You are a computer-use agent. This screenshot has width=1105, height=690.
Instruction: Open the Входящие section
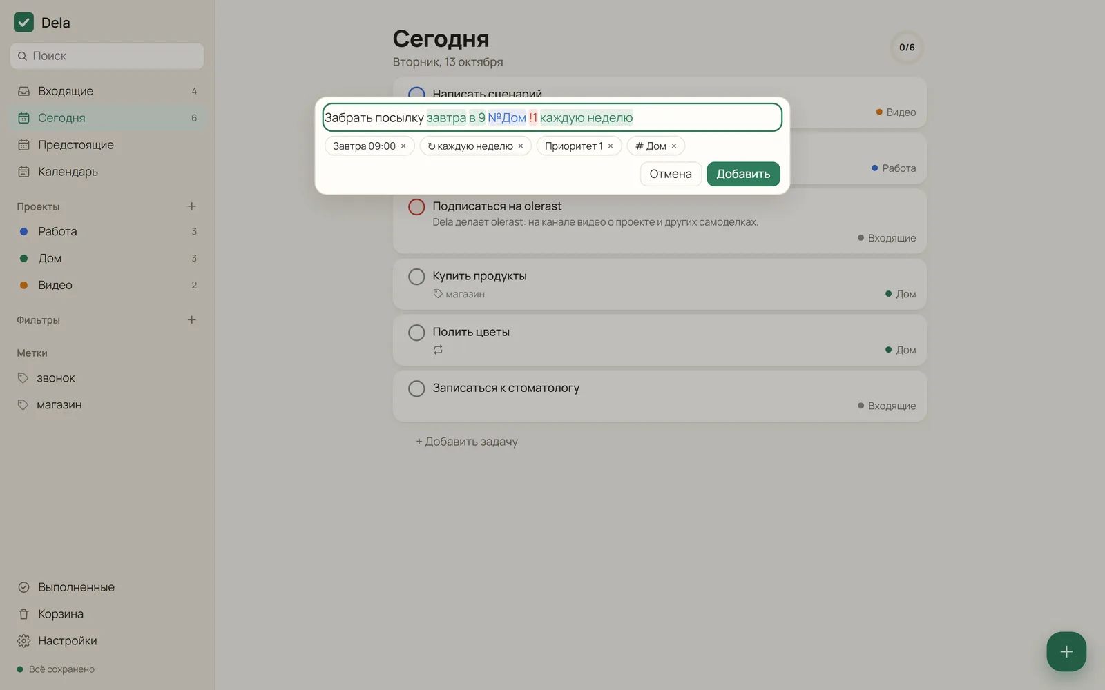pyautogui.click(x=107, y=91)
